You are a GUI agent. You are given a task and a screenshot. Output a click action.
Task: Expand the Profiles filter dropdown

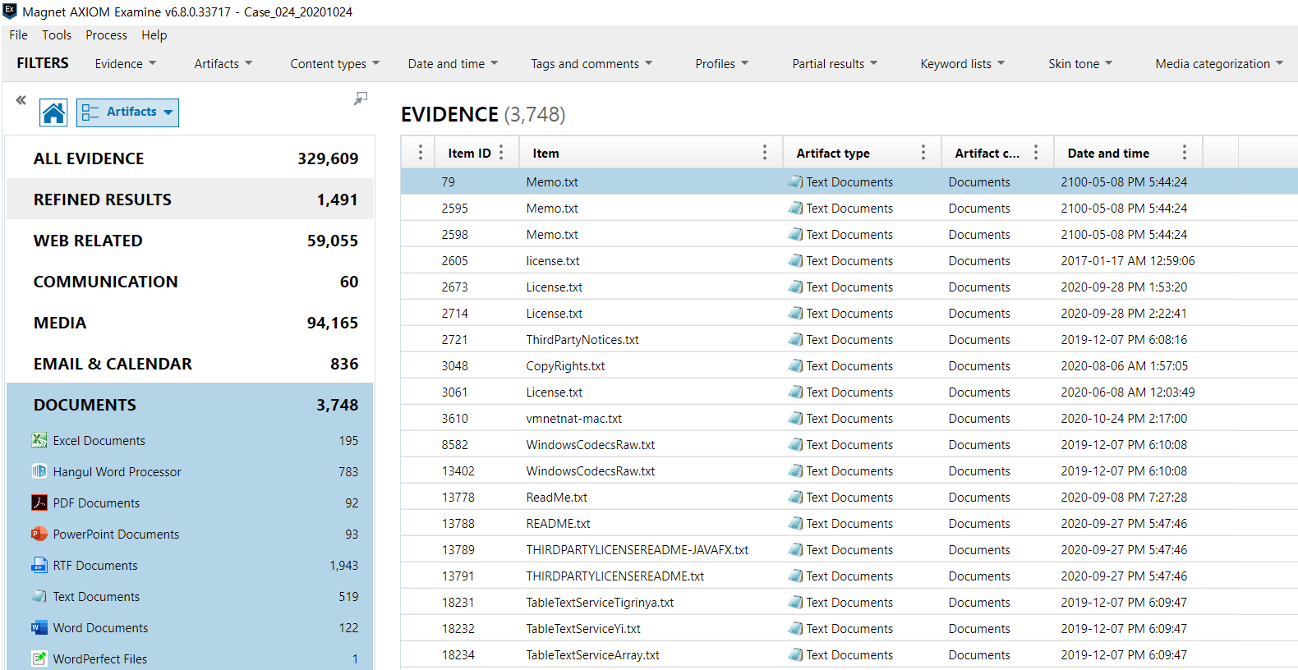tap(722, 63)
